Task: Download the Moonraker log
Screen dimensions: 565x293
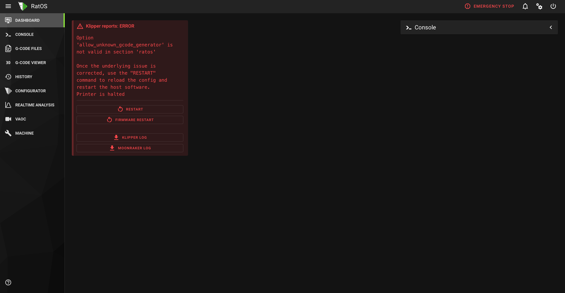Action: pos(130,148)
